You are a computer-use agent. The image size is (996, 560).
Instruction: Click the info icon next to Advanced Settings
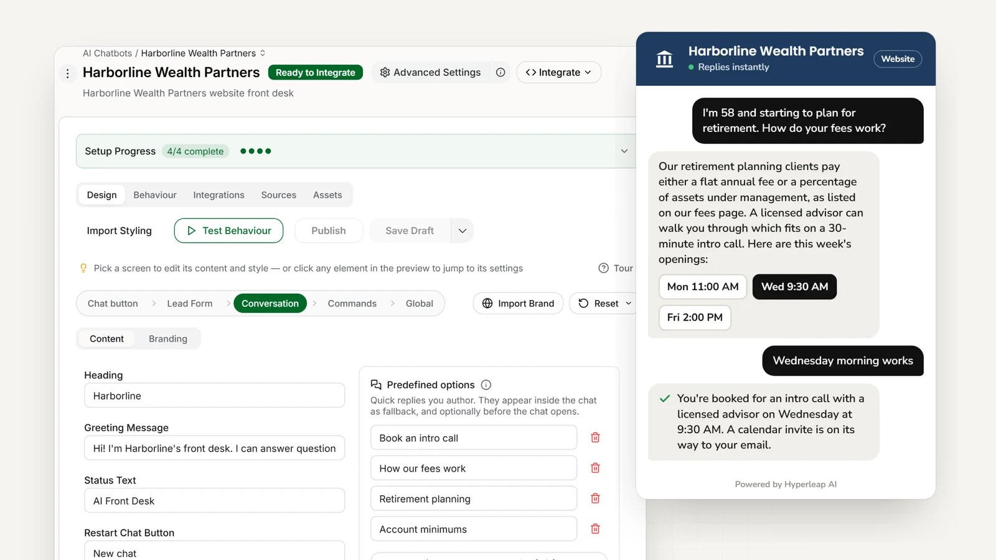tap(500, 72)
